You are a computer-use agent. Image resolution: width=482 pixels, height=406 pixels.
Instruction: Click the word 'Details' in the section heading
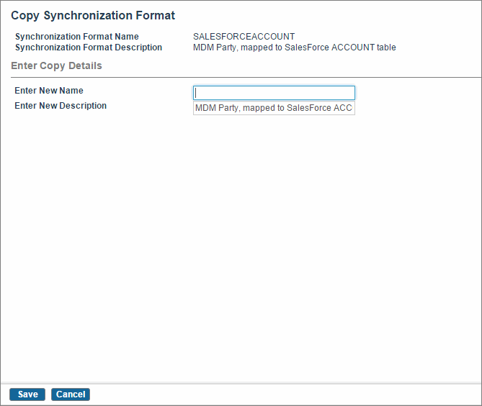pos(85,66)
